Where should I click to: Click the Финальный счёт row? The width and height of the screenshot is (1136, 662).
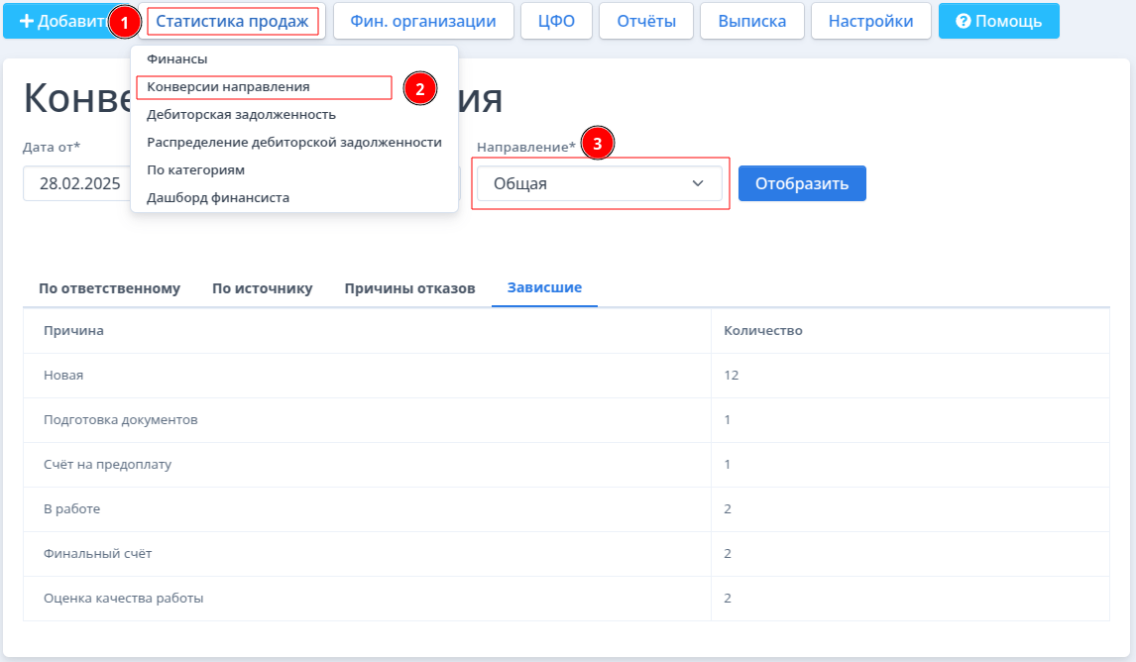(566, 554)
